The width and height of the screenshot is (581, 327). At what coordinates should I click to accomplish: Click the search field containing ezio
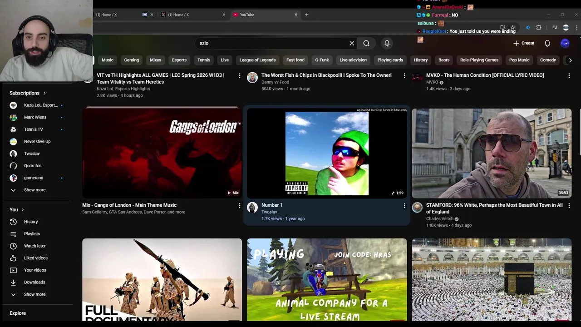point(271,43)
